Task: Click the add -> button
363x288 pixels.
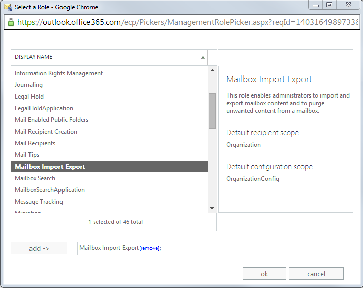Action: click(39, 248)
